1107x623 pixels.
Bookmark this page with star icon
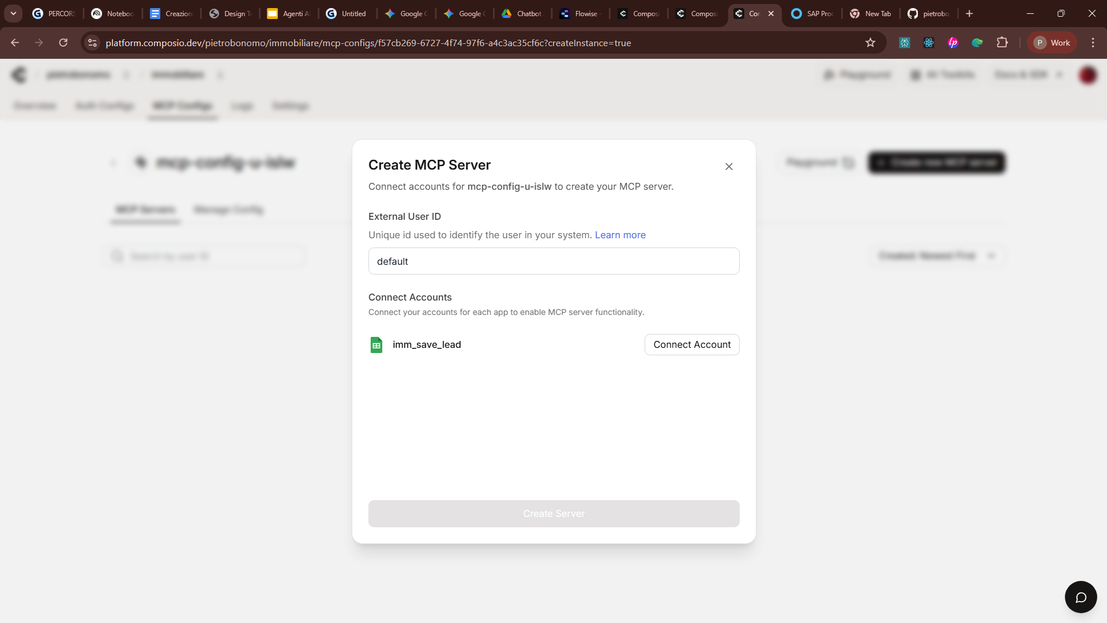coord(870,43)
